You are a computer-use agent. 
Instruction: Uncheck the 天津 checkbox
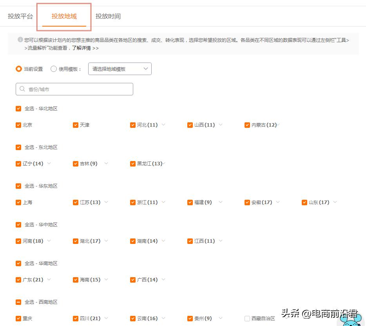[75, 125]
